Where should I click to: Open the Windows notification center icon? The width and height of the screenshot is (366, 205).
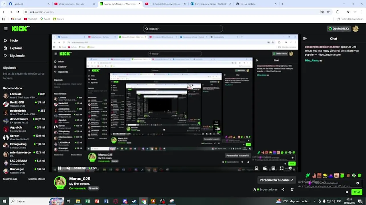tap(360, 201)
